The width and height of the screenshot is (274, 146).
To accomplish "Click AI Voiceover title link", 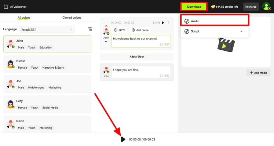I will pos(18,7).
